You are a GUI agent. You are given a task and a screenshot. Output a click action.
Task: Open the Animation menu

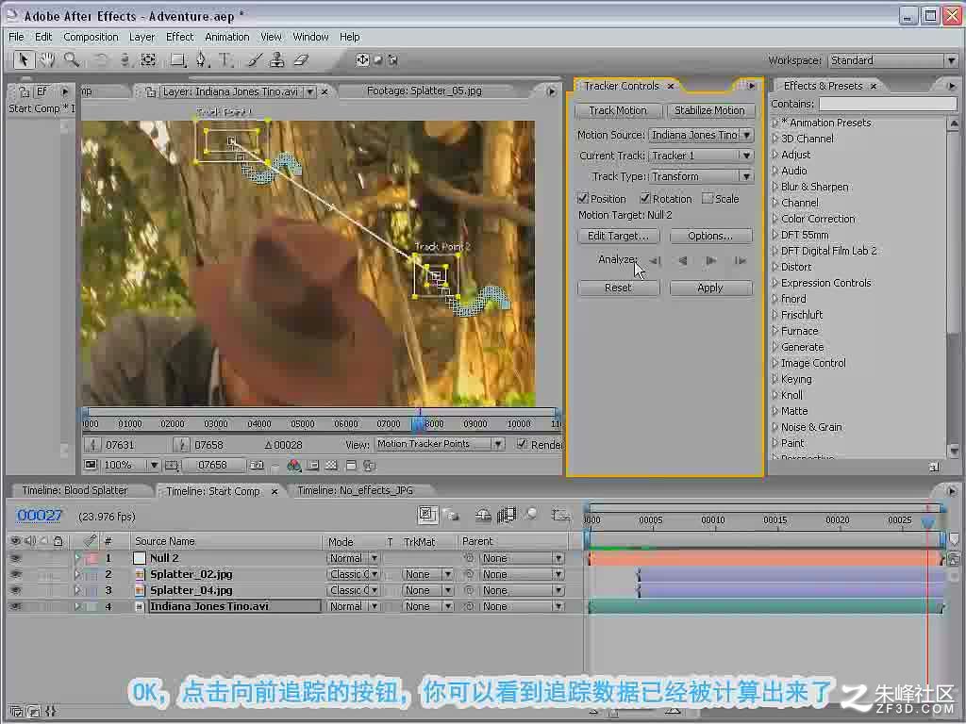[226, 37]
